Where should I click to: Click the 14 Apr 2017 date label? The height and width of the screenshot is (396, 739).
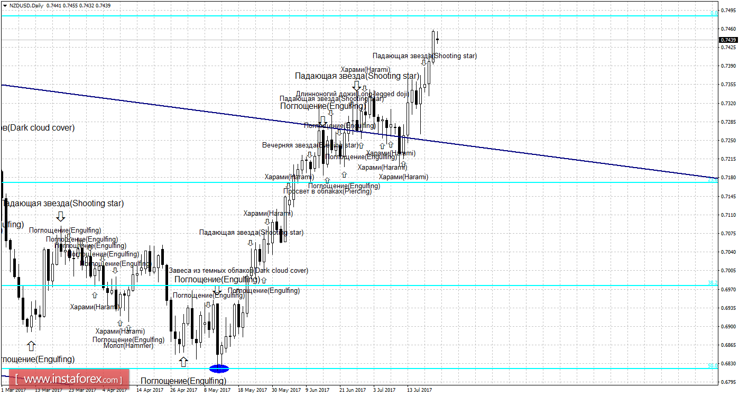[151, 390]
